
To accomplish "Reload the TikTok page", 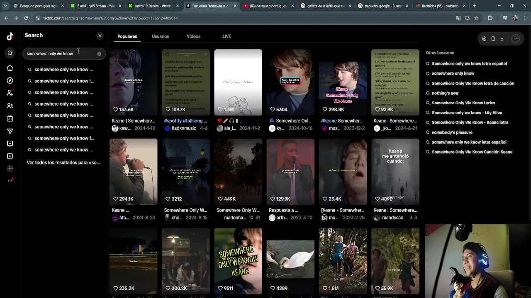I will click(x=26, y=18).
